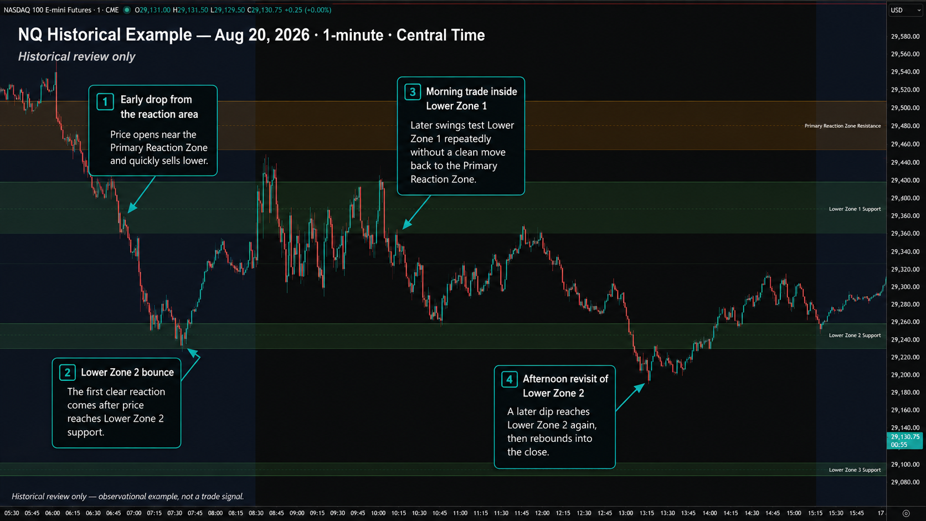Click the chart settings target icon
The height and width of the screenshot is (521, 926).
pyautogui.click(x=906, y=513)
